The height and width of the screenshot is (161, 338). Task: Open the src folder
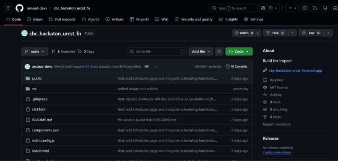coord(34,89)
